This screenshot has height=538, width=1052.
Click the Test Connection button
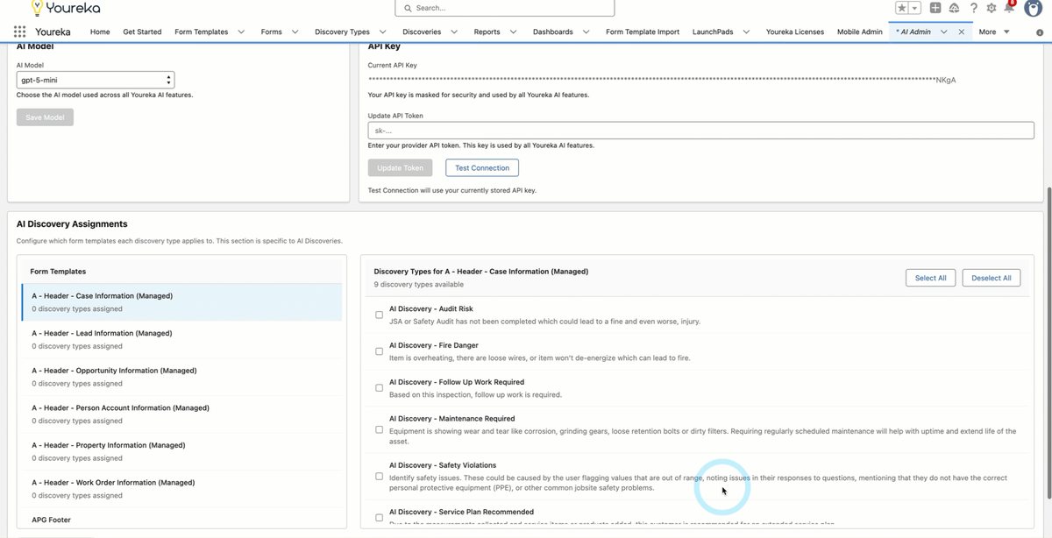[x=482, y=167]
